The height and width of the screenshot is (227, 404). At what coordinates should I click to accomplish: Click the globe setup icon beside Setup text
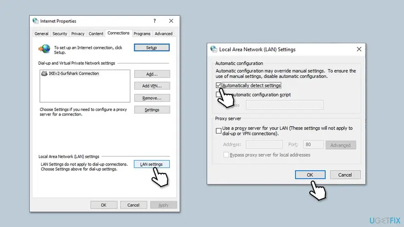pyautogui.click(x=44, y=49)
